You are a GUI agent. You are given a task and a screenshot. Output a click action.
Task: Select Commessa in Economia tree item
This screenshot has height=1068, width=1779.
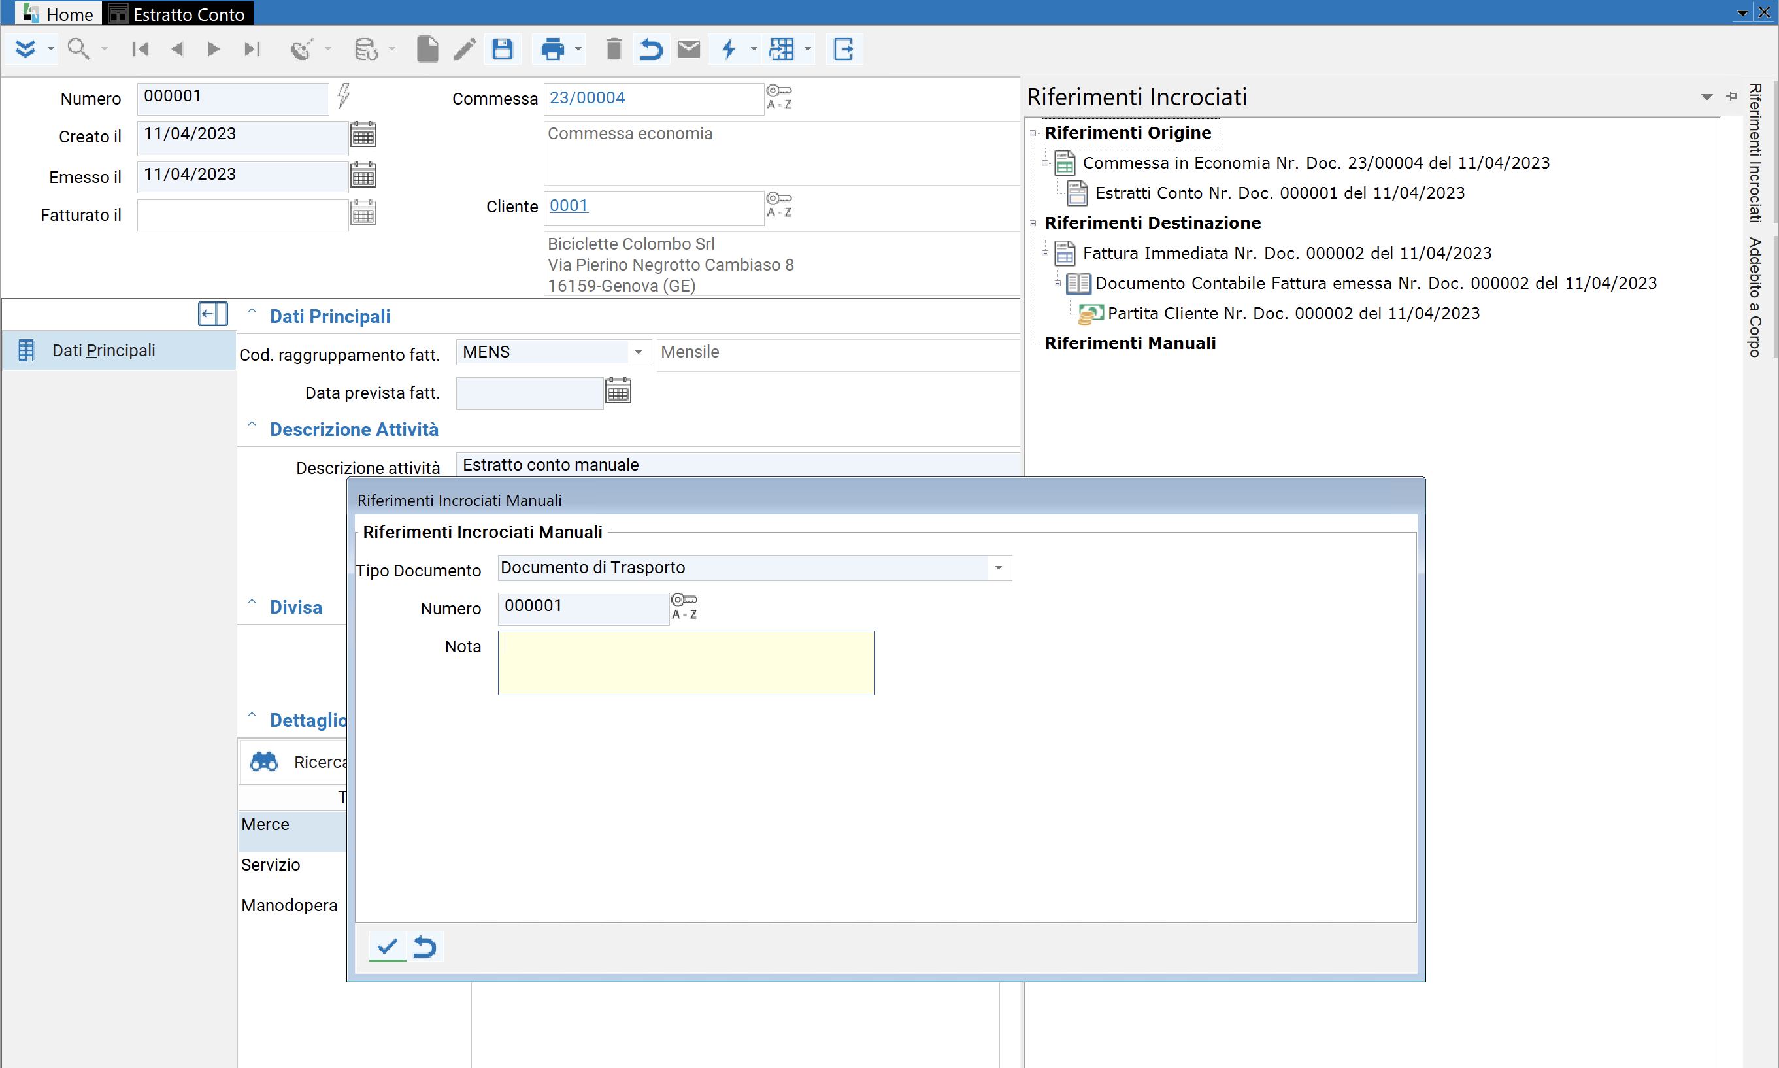click(1316, 163)
